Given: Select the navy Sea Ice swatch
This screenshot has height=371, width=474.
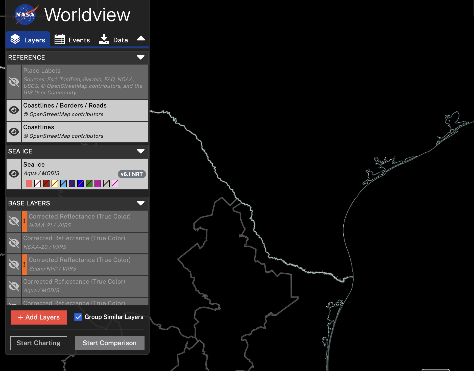Looking at the screenshot, I should coord(72,183).
